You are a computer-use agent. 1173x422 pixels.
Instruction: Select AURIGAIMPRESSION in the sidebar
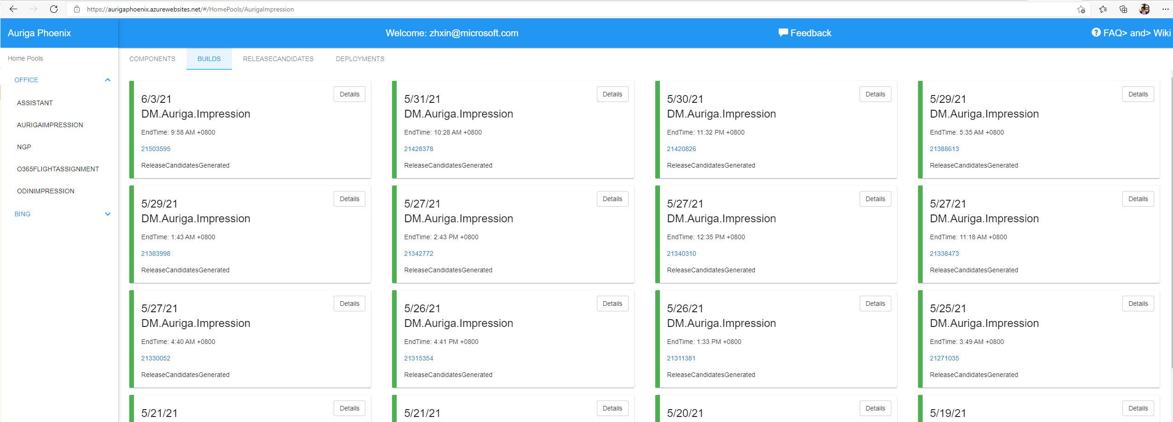point(50,125)
